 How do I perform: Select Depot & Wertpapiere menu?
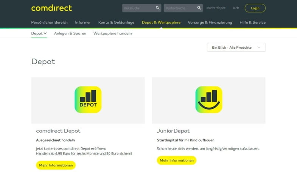(x=161, y=22)
